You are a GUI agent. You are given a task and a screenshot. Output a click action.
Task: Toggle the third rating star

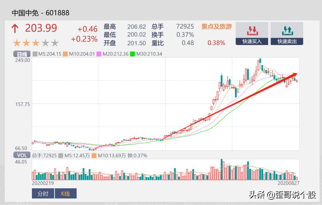click(35, 43)
